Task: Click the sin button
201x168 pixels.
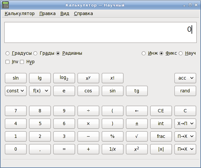Action: coord(113,91)
